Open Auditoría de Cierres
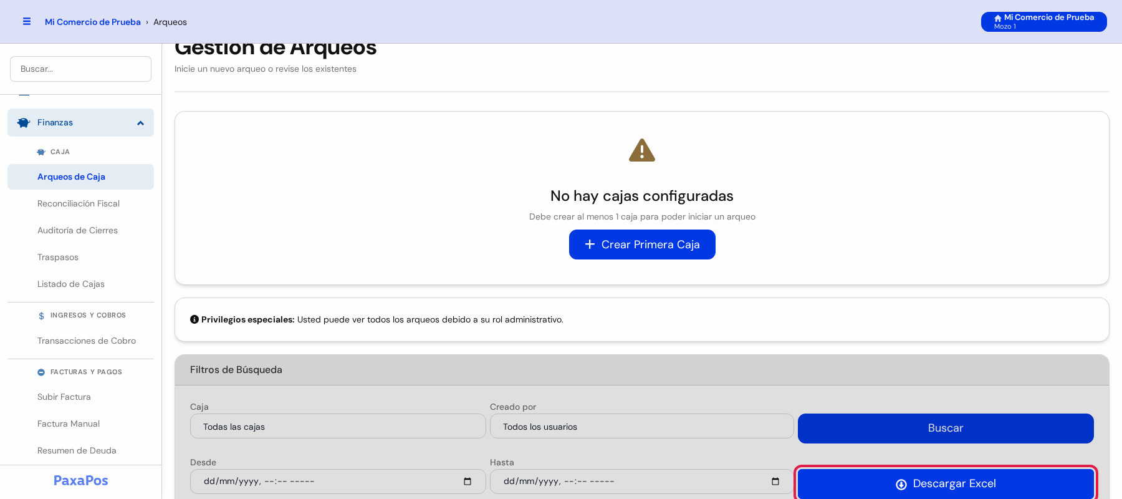Image resolution: width=1122 pixels, height=499 pixels. coord(80,230)
